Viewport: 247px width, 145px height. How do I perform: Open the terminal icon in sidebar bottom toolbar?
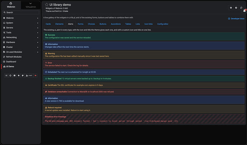(14, 76)
